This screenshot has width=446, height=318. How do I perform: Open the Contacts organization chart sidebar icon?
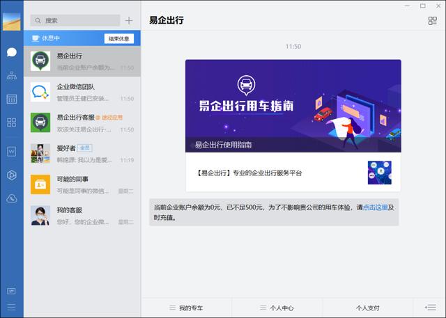coord(12,76)
